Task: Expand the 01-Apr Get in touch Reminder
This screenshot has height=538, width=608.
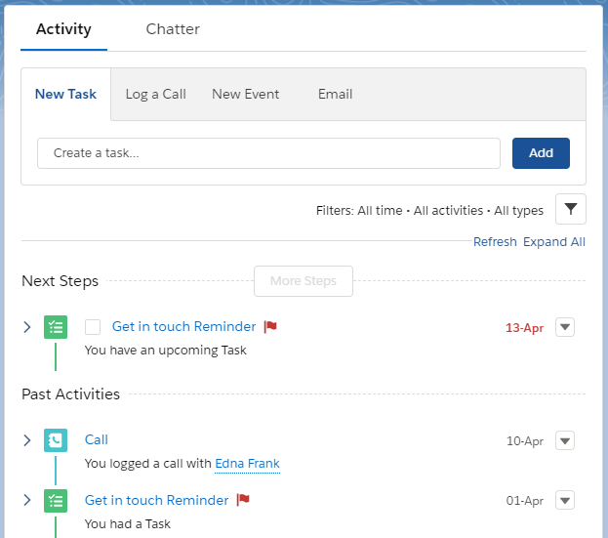Action: pos(26,500)
